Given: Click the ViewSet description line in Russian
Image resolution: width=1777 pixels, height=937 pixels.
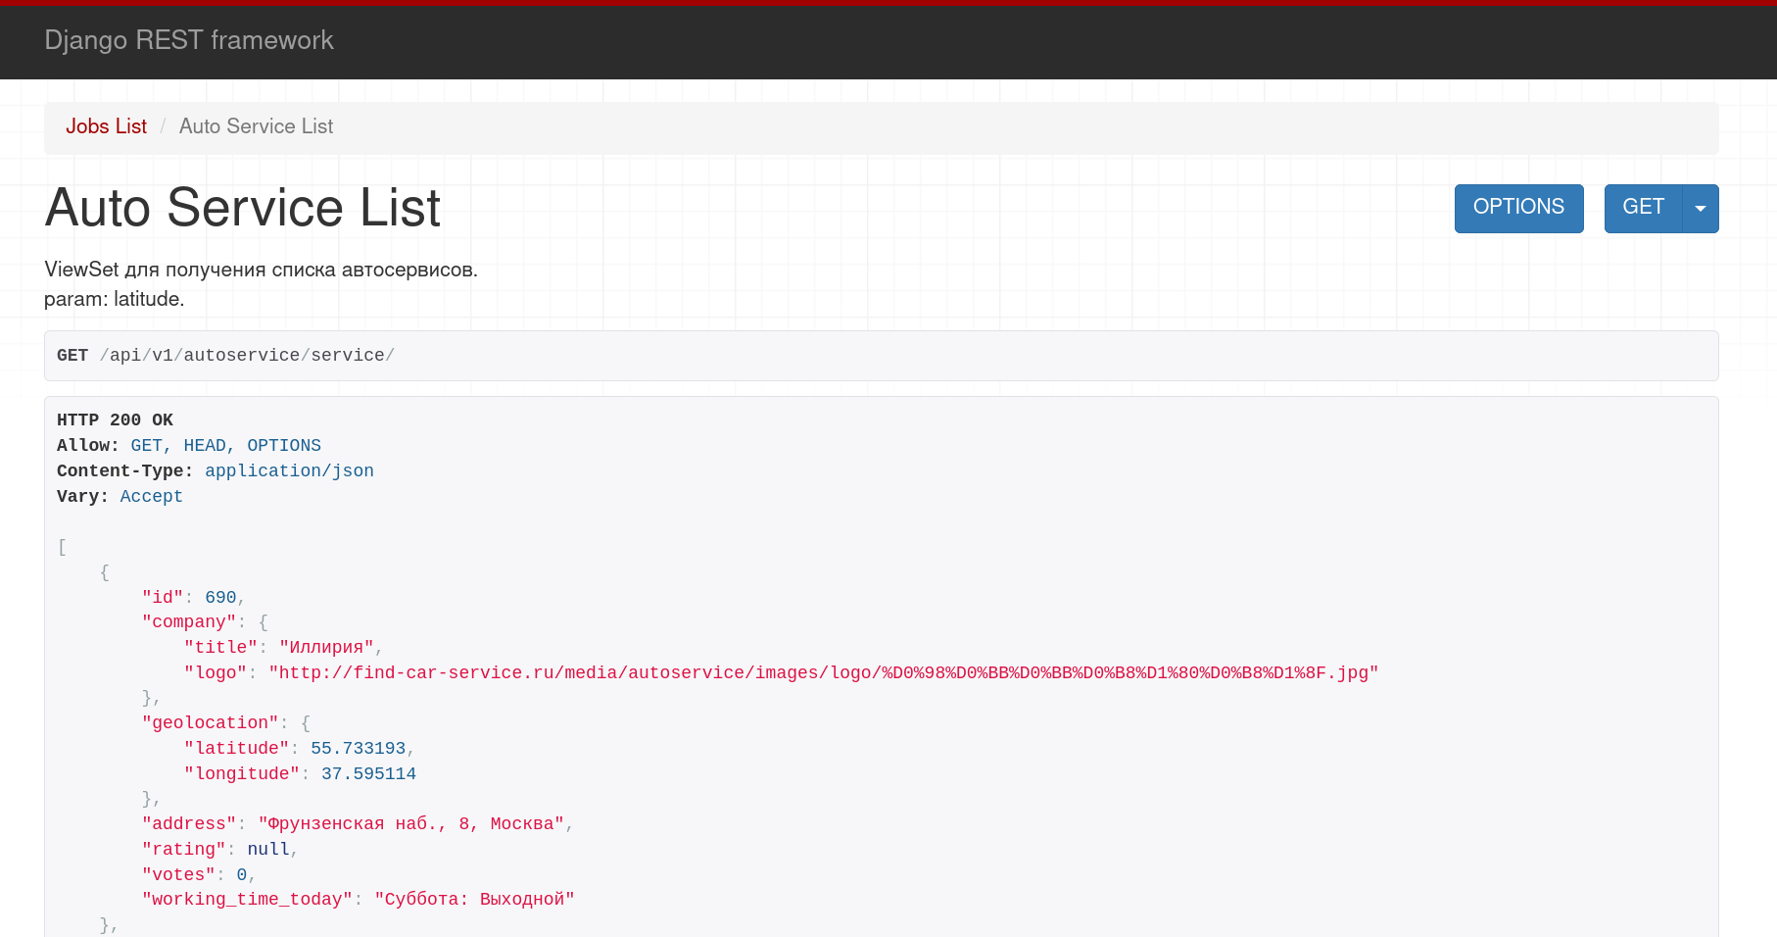Looking at the screenshot, I should pyautogui.click(x=261, y=270).
